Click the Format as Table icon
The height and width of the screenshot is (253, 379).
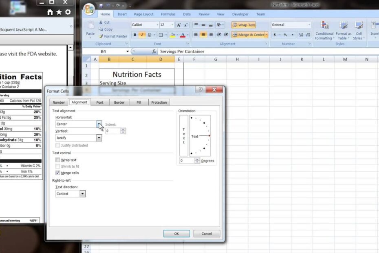click(x=344, y=31)
